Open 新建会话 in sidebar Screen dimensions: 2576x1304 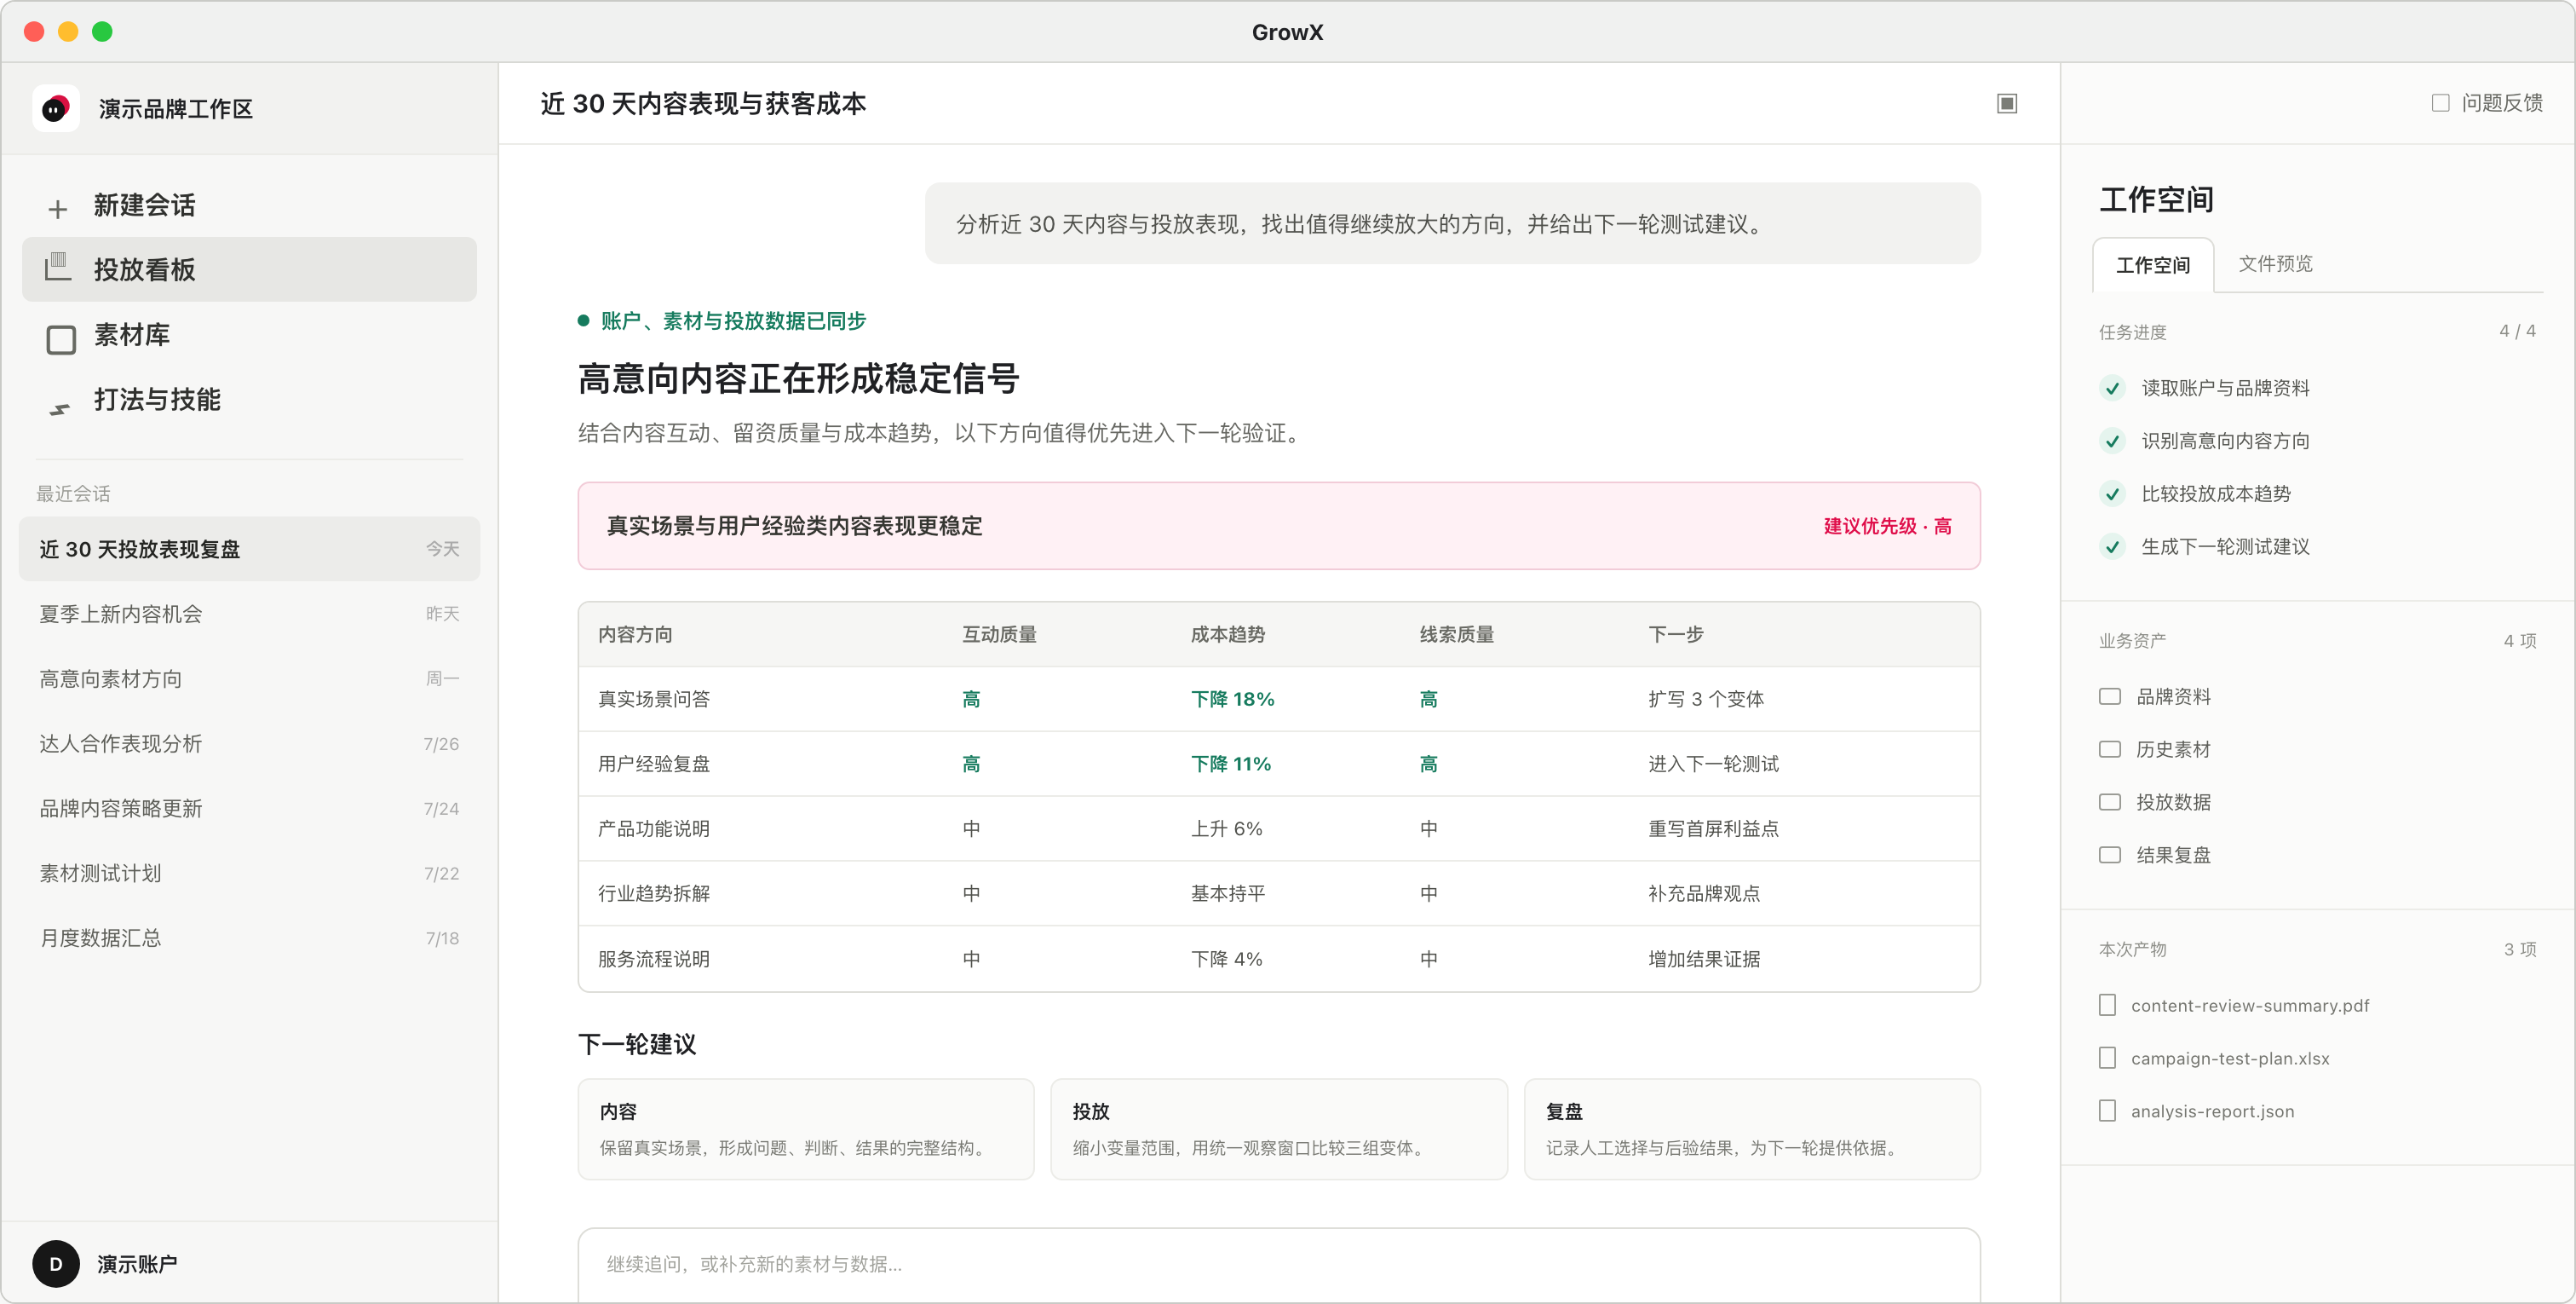(249, 205)
